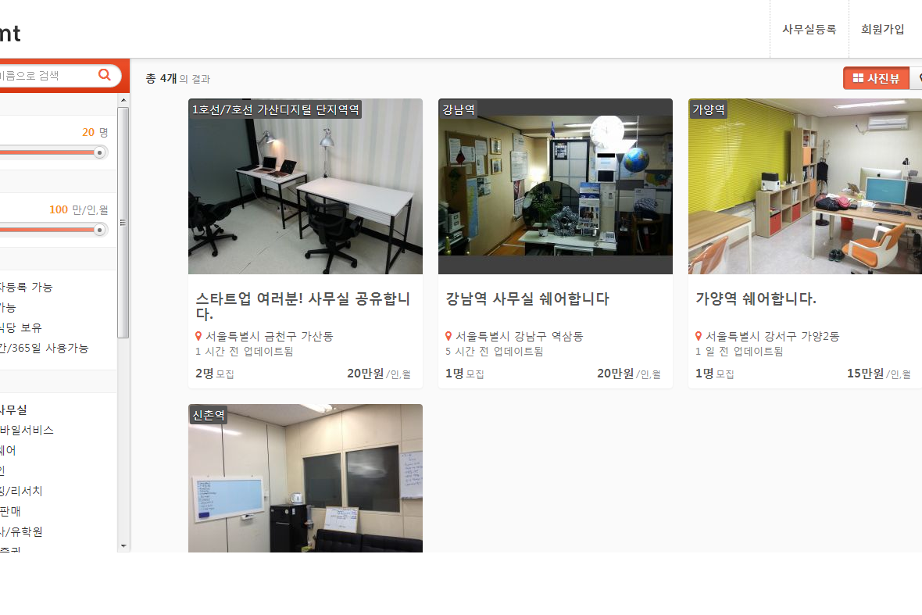
Task: Click the 1 시간 전 업데이트됨 text
Action: point(244,352)
